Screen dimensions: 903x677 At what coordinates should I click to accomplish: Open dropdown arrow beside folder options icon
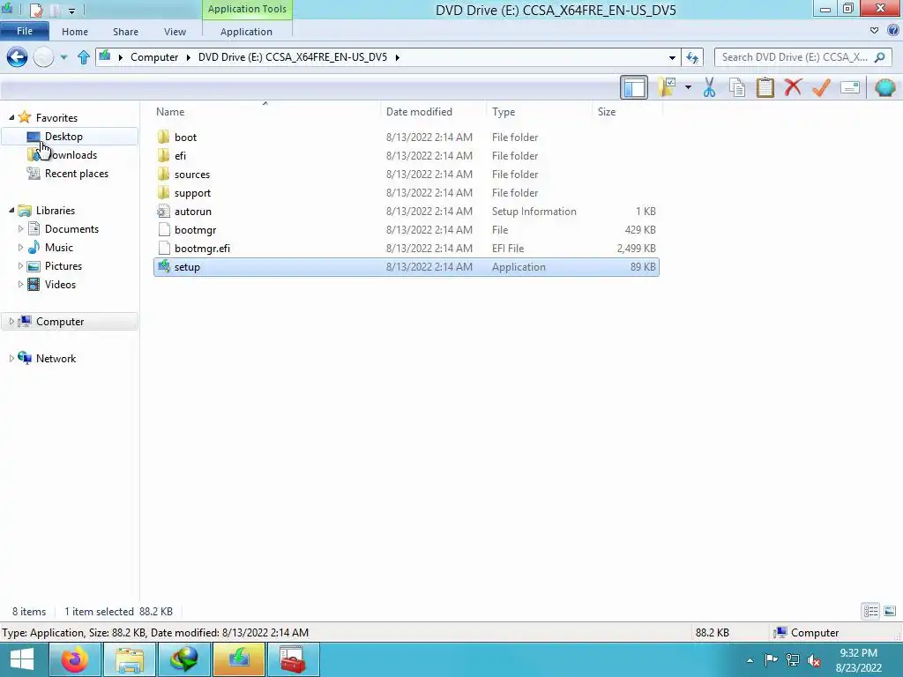(x=688, y=87)
